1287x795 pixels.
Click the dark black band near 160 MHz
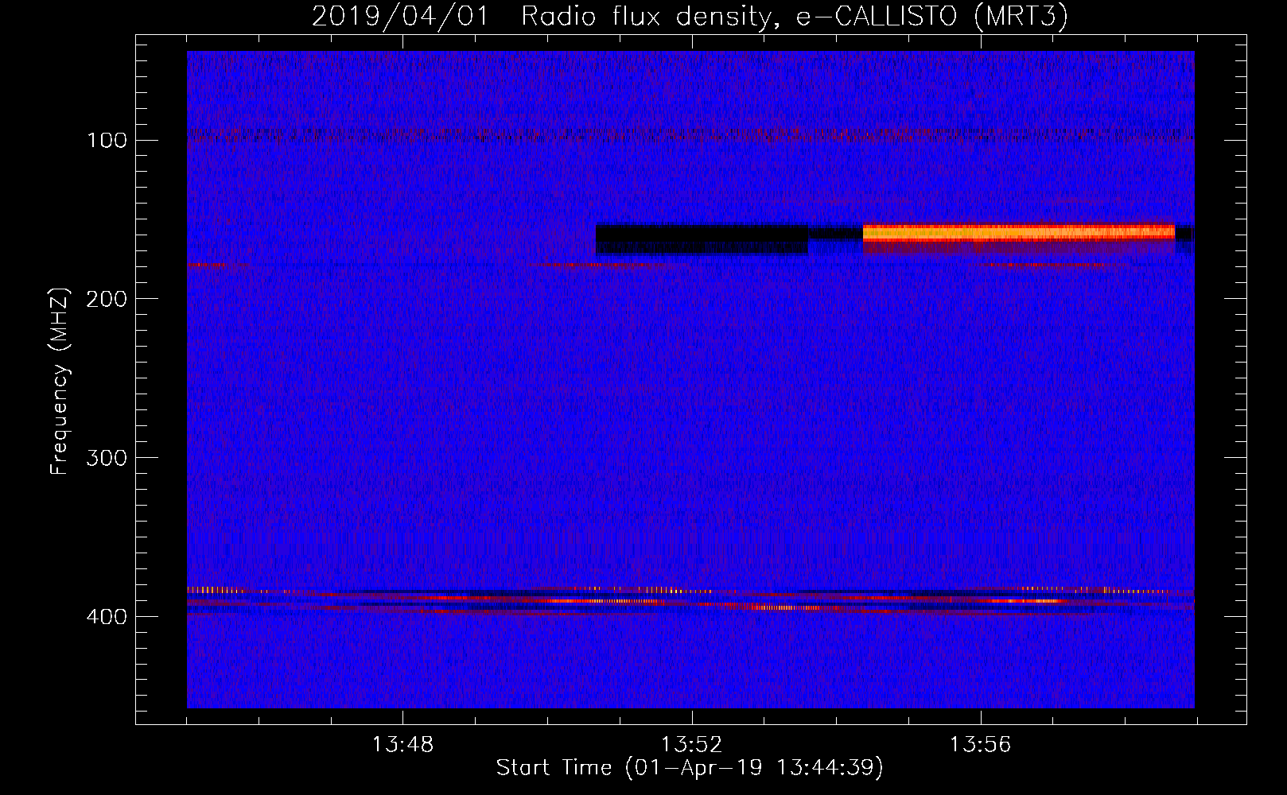(702, 238)
